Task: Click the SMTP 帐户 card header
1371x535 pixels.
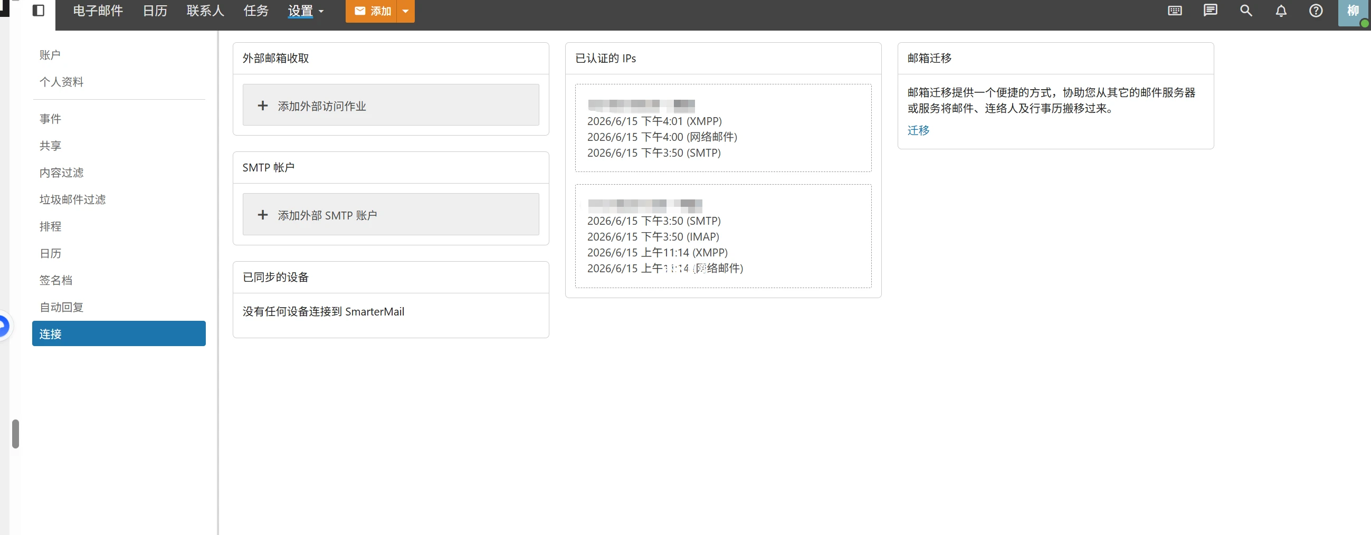Action: (391, 168)
